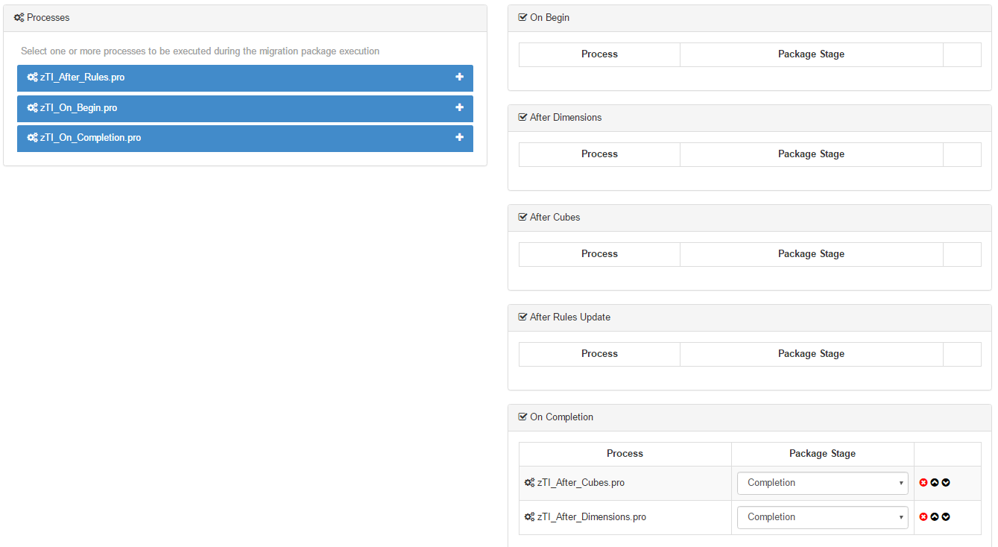Move zTI_After_Dimensions.pro up with arrow icon
998x547 pixels.
click(935, 517)
